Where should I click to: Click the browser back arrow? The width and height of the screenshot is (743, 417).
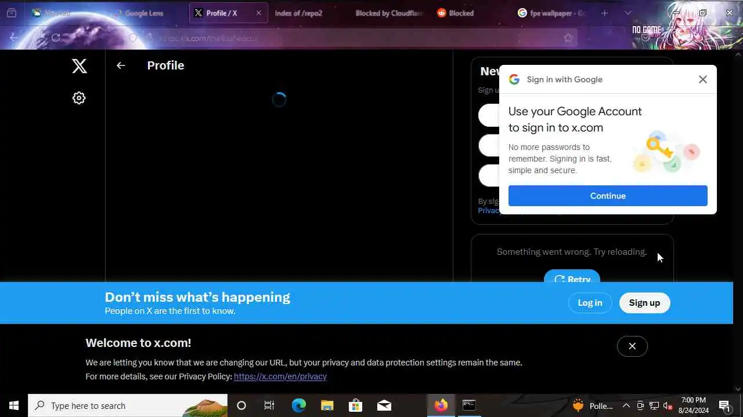(x=14, y=38)
